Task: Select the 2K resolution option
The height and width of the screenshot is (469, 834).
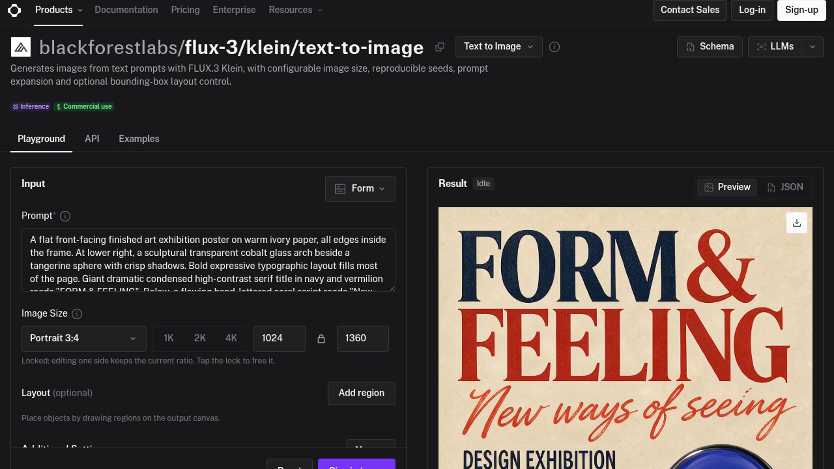Action: 200,338
